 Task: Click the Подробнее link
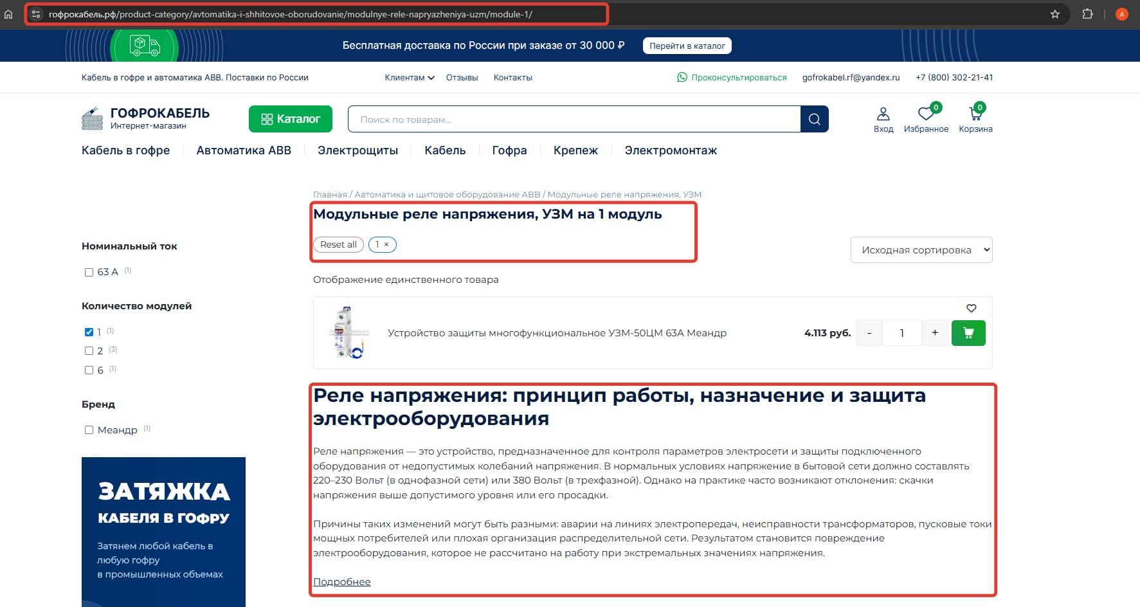click(x=341, y=582)
